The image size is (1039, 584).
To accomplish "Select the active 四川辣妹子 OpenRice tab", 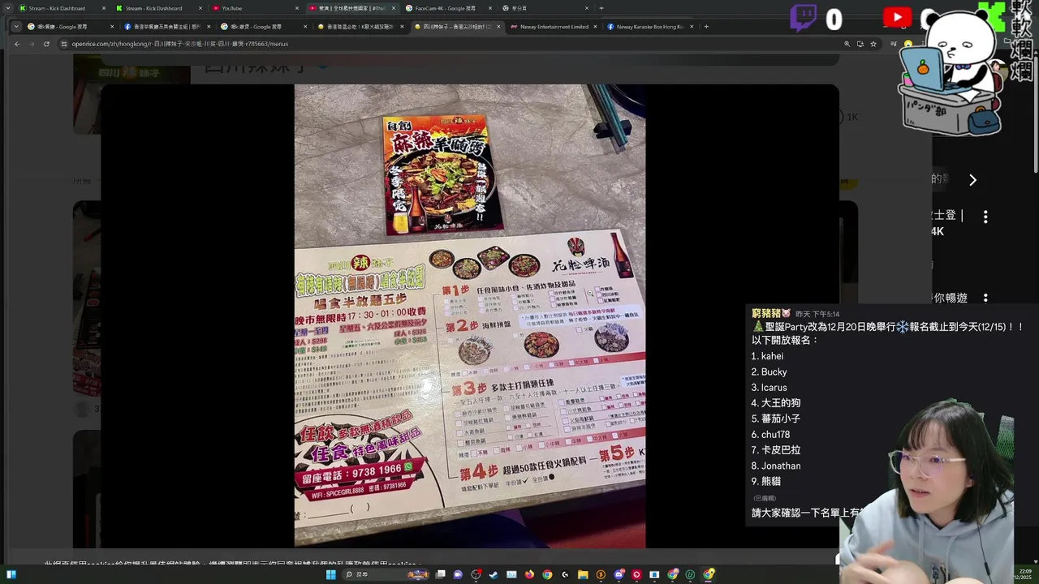I will click(457, 26).
